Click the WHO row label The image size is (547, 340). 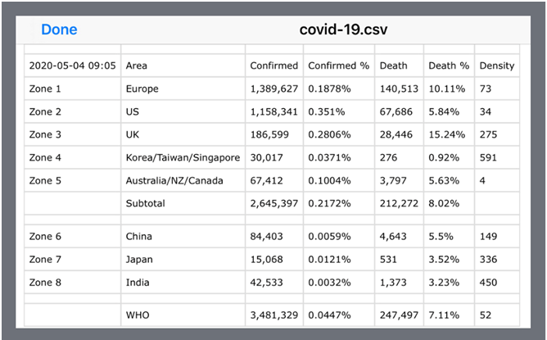138,316
